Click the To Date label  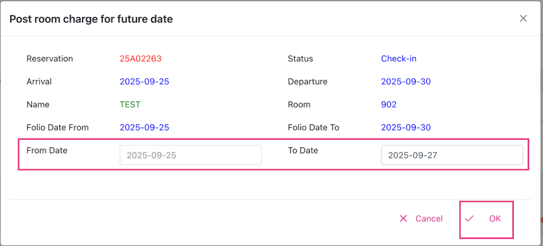point(303,150)
